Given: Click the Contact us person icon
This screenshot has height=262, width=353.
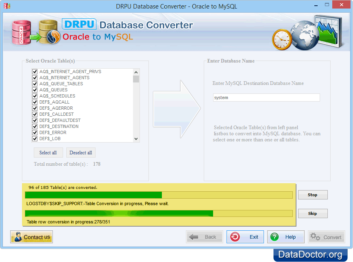Looking at the screenshot, I should [x=18, y=237].
